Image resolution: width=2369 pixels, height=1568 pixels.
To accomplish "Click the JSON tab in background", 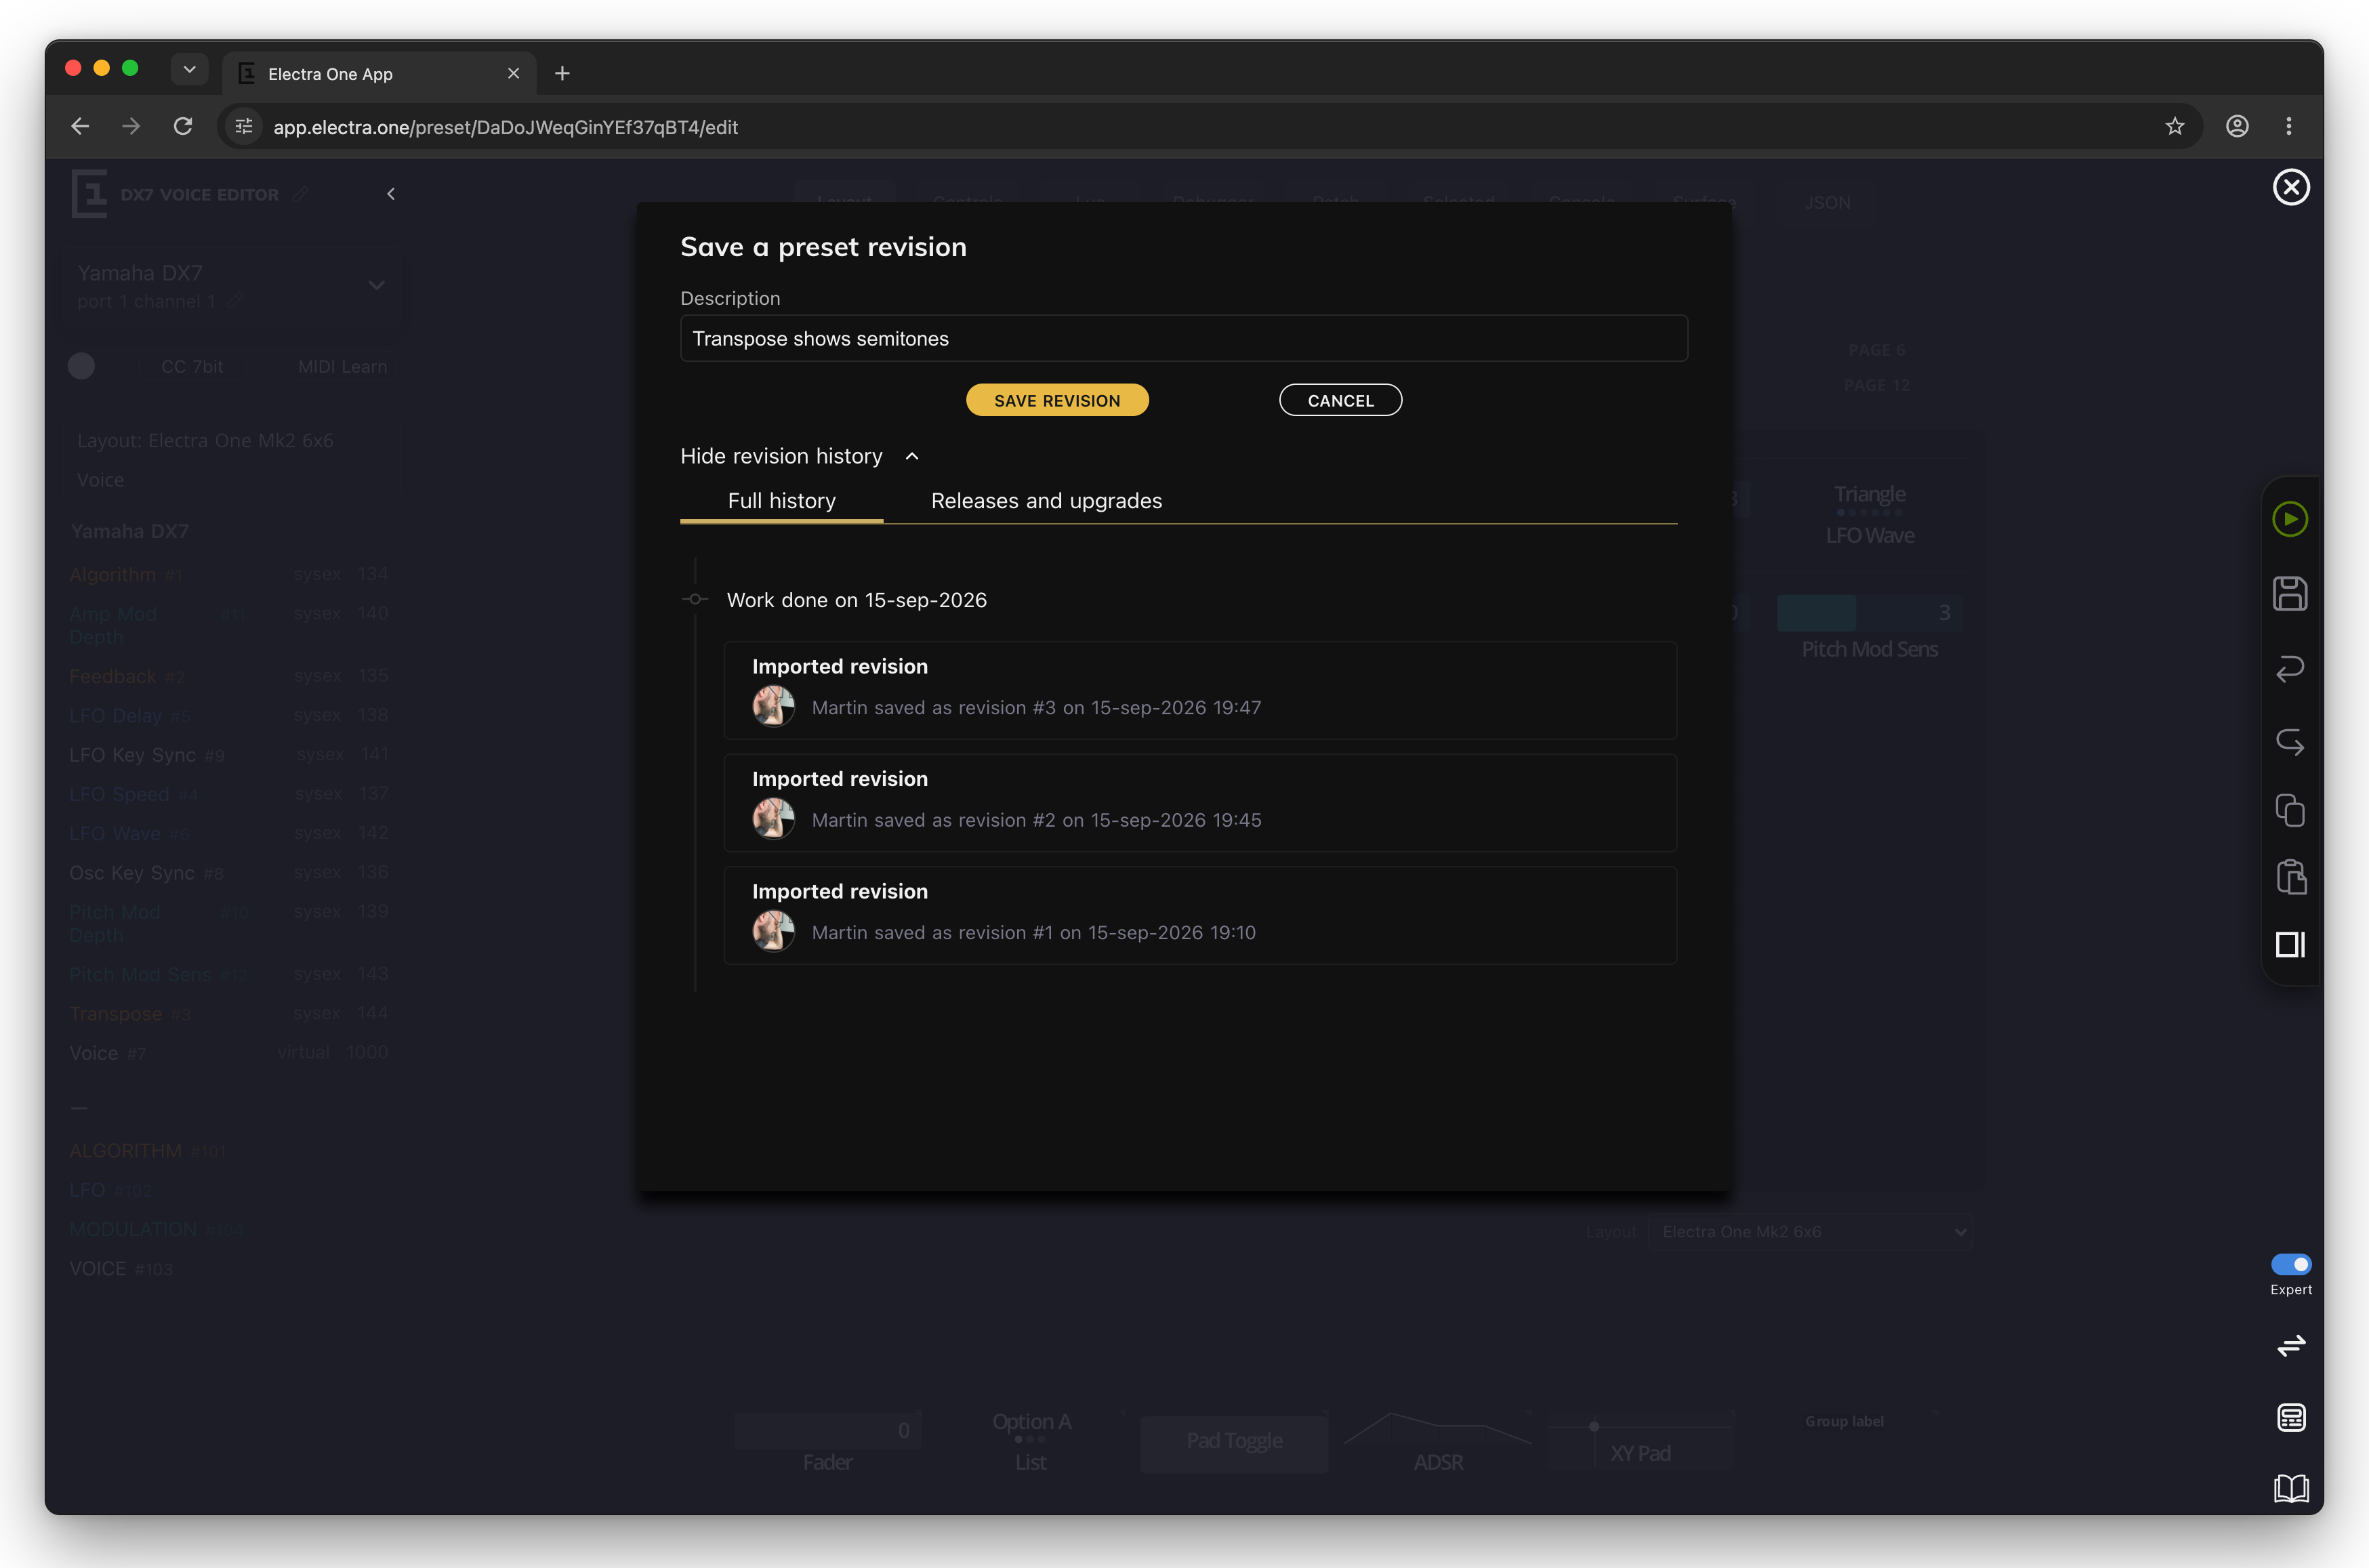I will [x=1827, y=203].
